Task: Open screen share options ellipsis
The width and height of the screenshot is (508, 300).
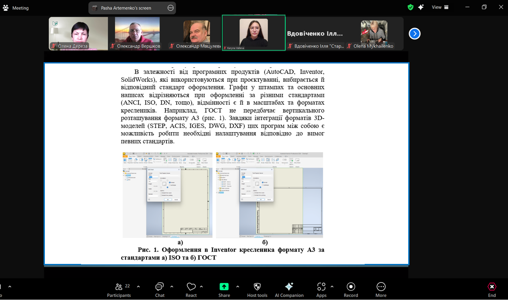Action: tap(170, 8)
